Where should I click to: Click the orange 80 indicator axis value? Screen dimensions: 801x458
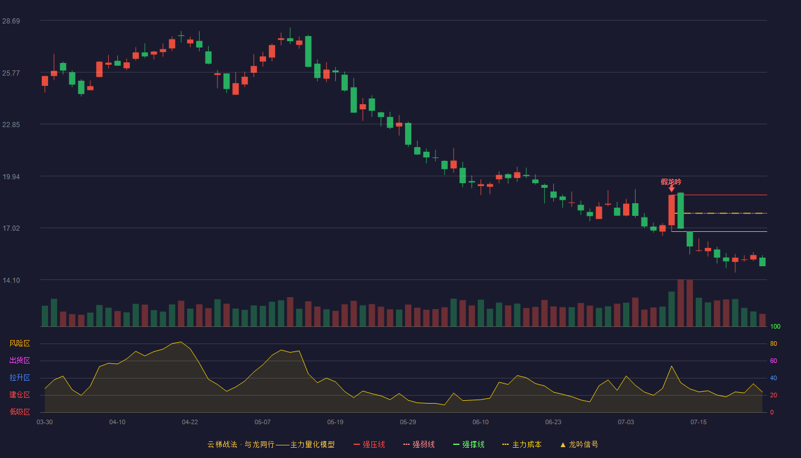[774, 343]
